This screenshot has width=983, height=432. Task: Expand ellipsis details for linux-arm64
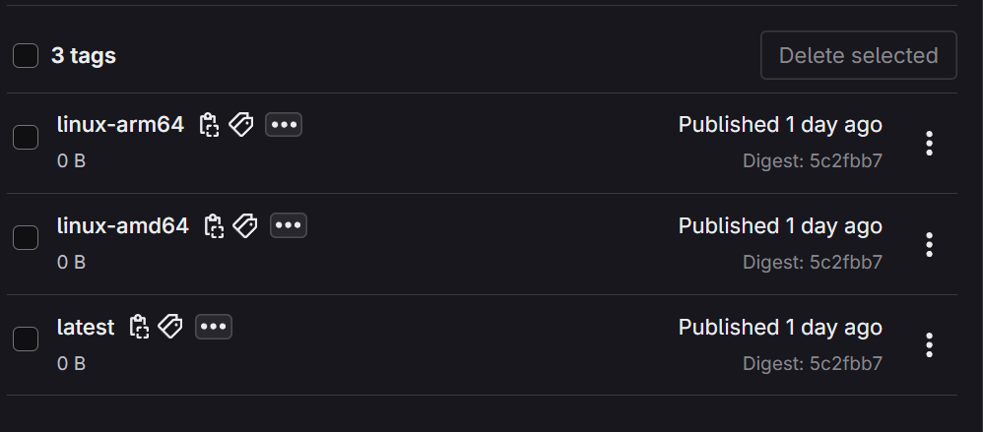click(x=284, y=125)
